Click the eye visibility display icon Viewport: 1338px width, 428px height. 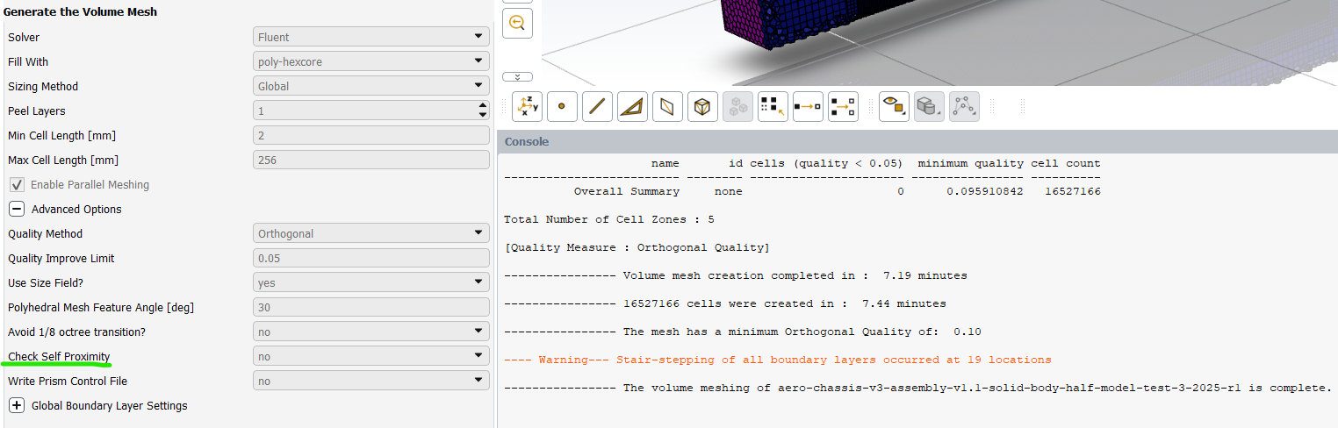tap(894, 107)
